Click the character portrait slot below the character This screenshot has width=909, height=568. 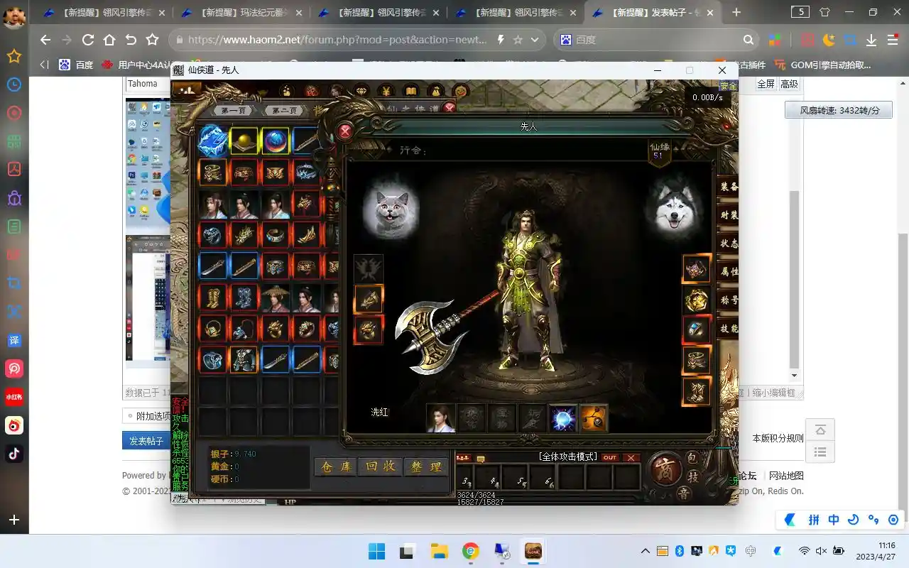(440, 419)
